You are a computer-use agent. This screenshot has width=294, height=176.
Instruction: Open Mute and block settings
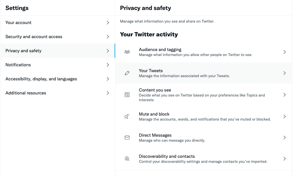pyautogui.click(x=204, y=116)
